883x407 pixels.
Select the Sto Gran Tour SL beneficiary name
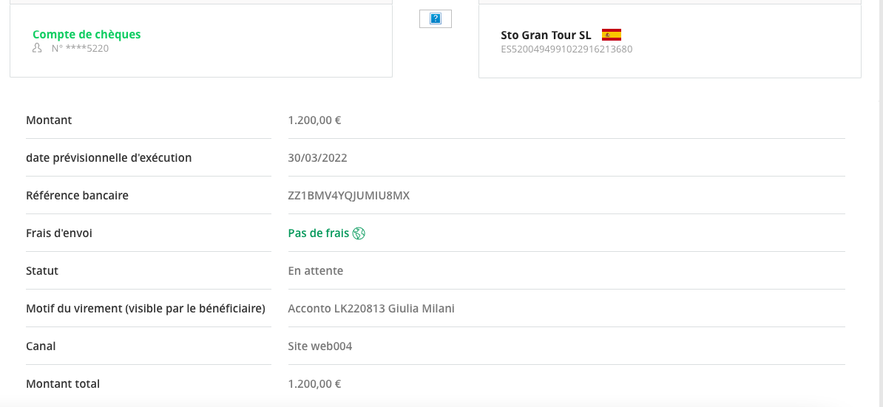pos(546,35)
